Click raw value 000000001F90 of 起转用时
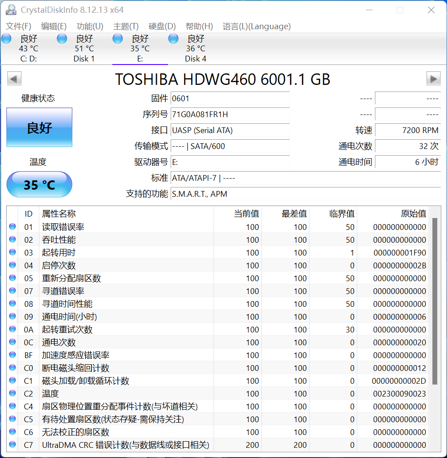Viewport: 447px width, 458px height. click(x=400, y=253)
